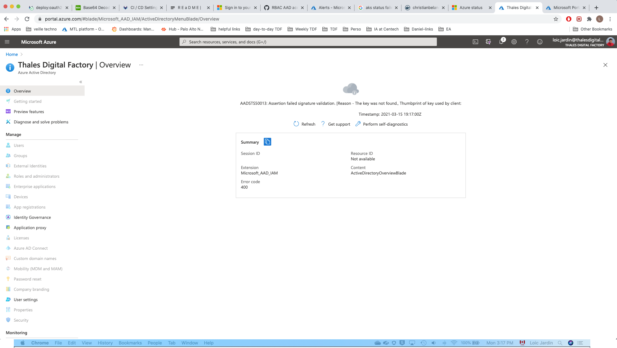Open the Apps bookmarks shortcut
The image size is (617, 348).
(13, 29)
